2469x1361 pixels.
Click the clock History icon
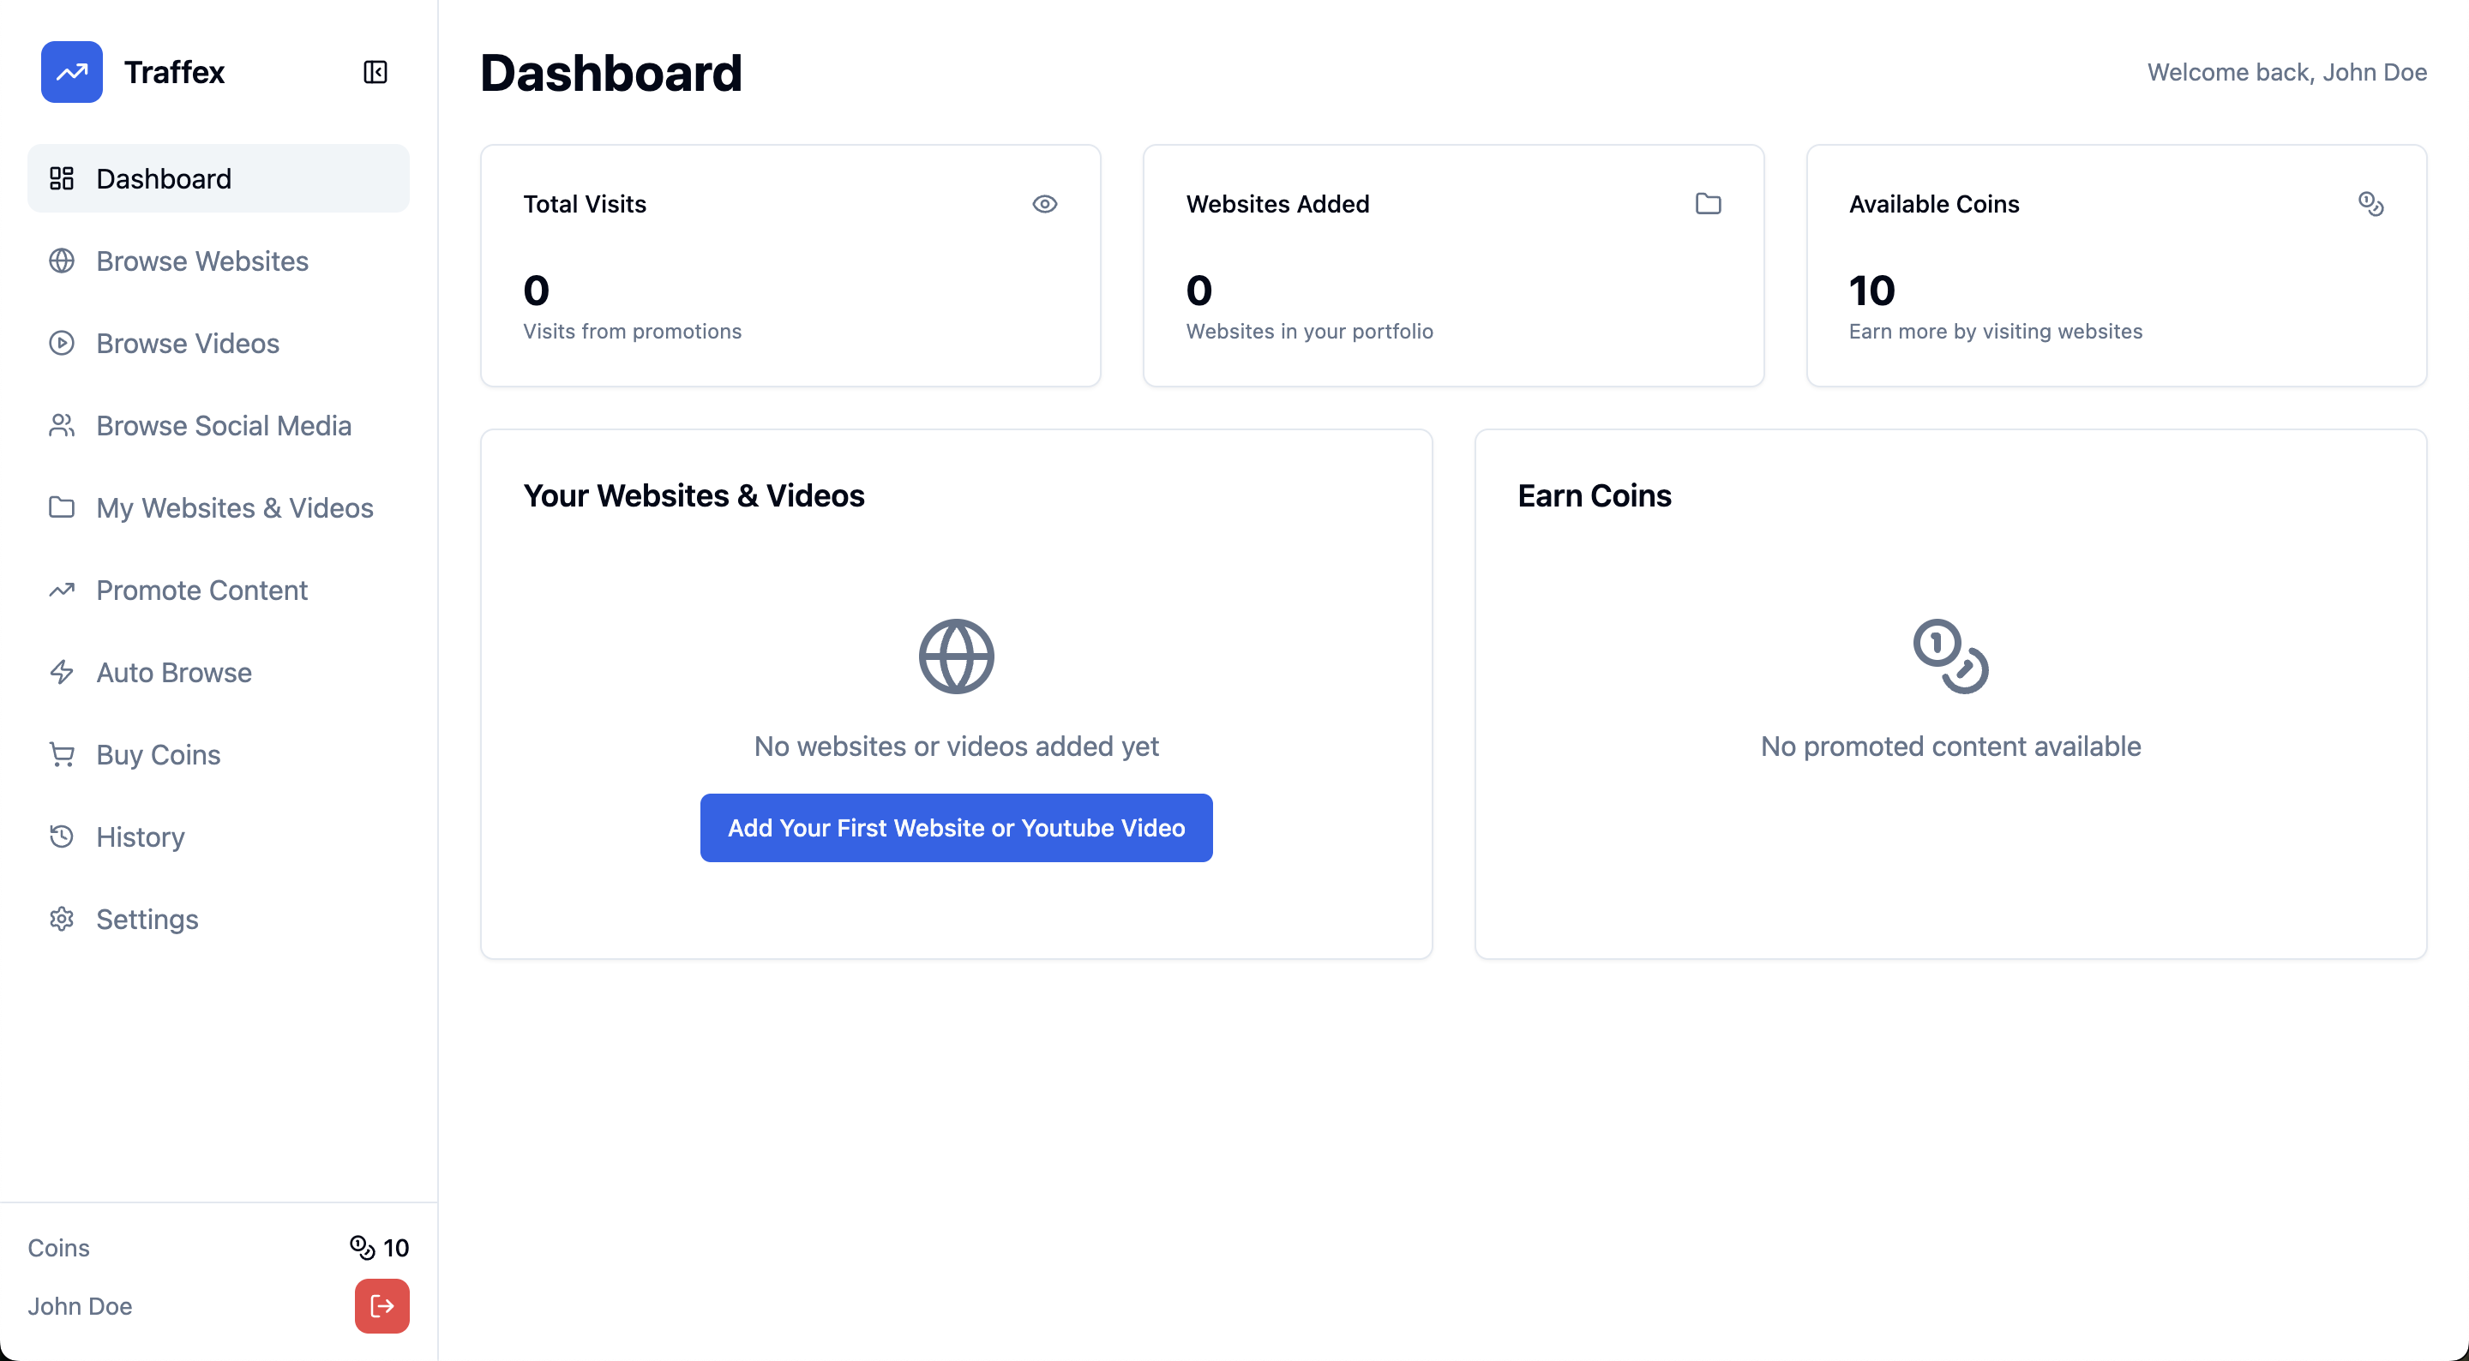point(62,837)
